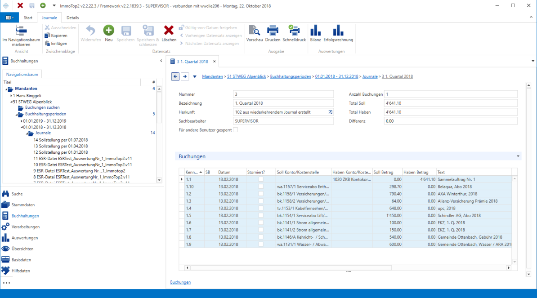Click the Buchungen link at bottom
The width and height of the screenshot is (537, 298).
tap(180, 282)
